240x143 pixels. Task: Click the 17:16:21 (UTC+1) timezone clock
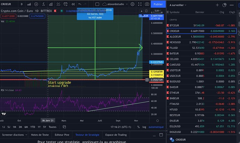(x=121, y=127)
